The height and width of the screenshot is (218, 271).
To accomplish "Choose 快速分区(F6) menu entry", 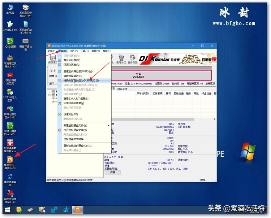I will pos(84,114).
